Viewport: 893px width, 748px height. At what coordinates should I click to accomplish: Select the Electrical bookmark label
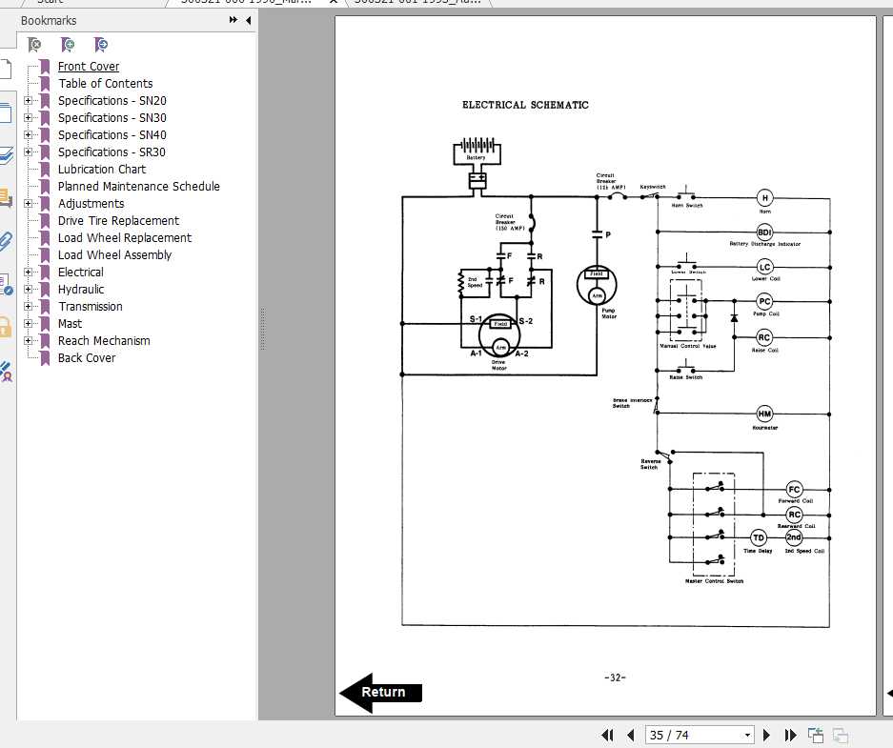point(81,273)
